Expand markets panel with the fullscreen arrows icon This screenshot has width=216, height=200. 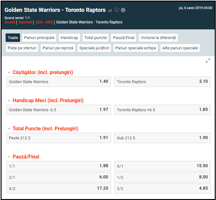(208, 61)
